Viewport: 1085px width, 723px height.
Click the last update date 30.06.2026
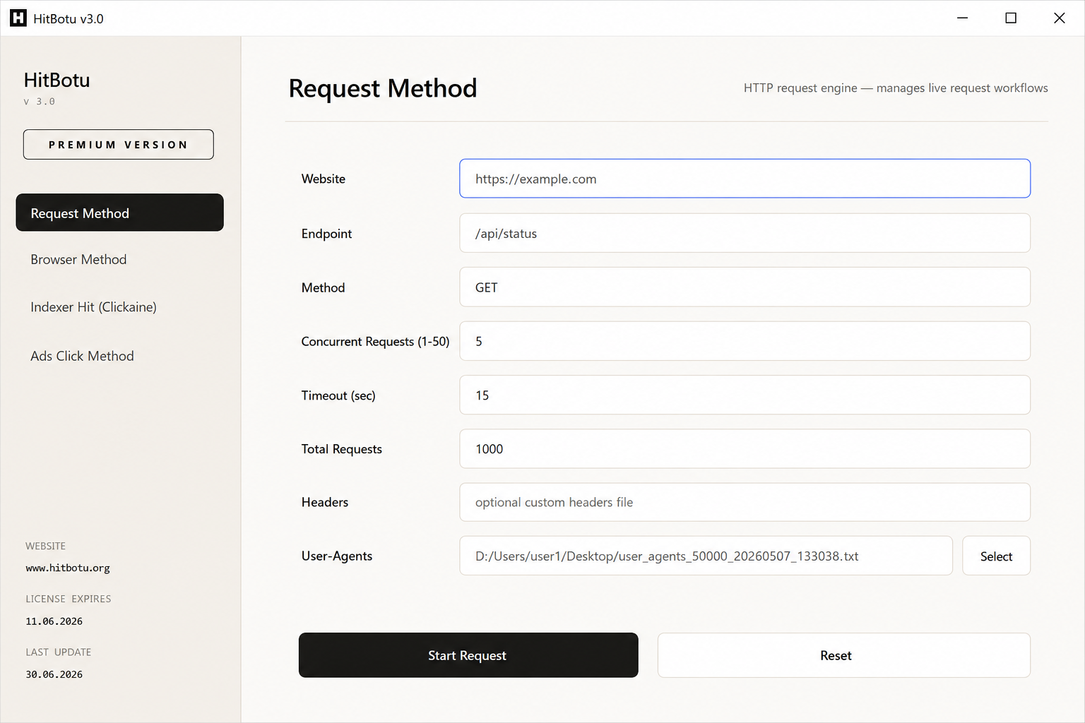(x=54, y=674)
